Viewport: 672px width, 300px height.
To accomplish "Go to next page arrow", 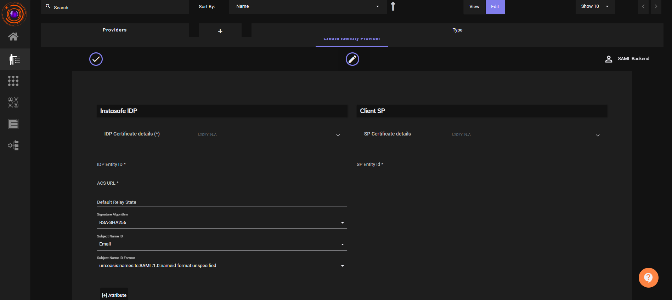I will 656,6.
